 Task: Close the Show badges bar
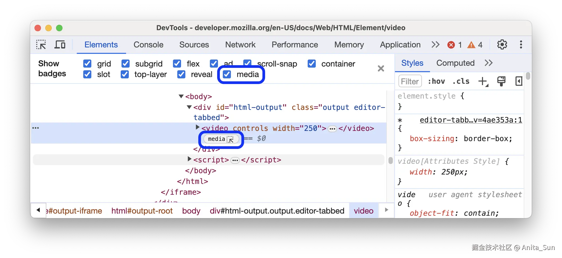pyautogui.click(x=381, y=68)
